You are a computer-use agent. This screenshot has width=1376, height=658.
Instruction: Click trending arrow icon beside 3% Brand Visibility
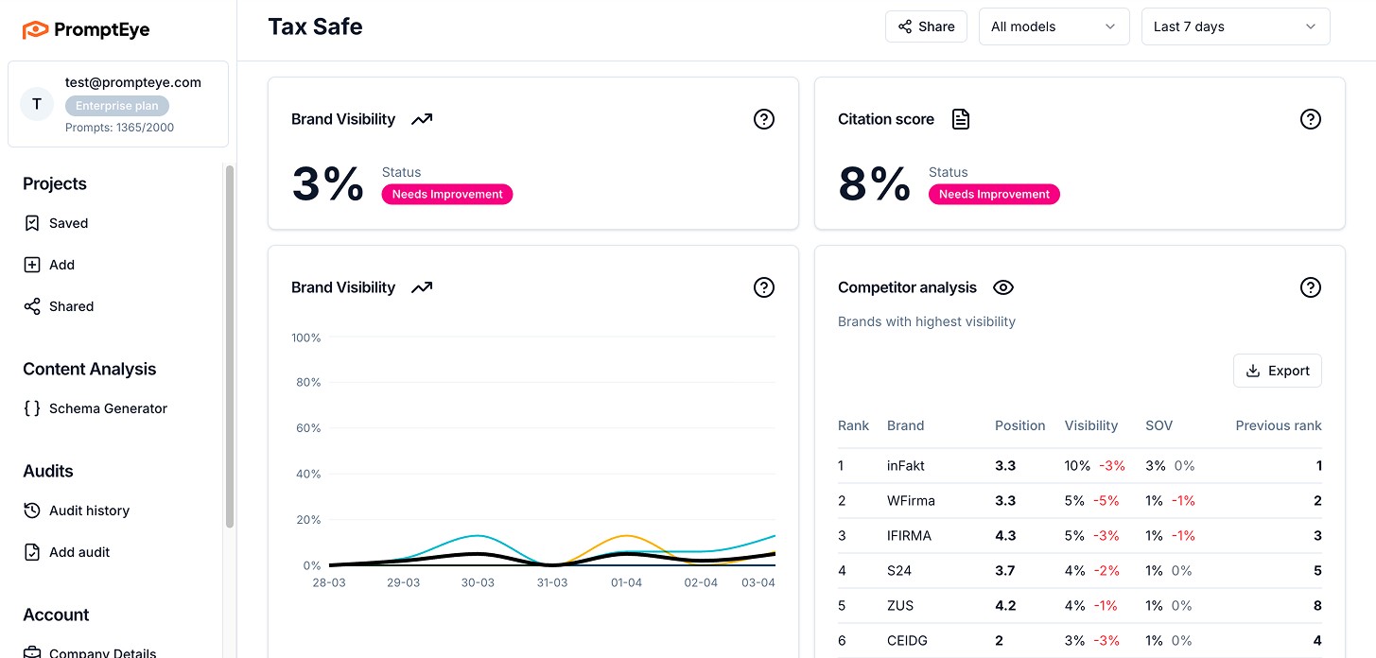point(422,119)
